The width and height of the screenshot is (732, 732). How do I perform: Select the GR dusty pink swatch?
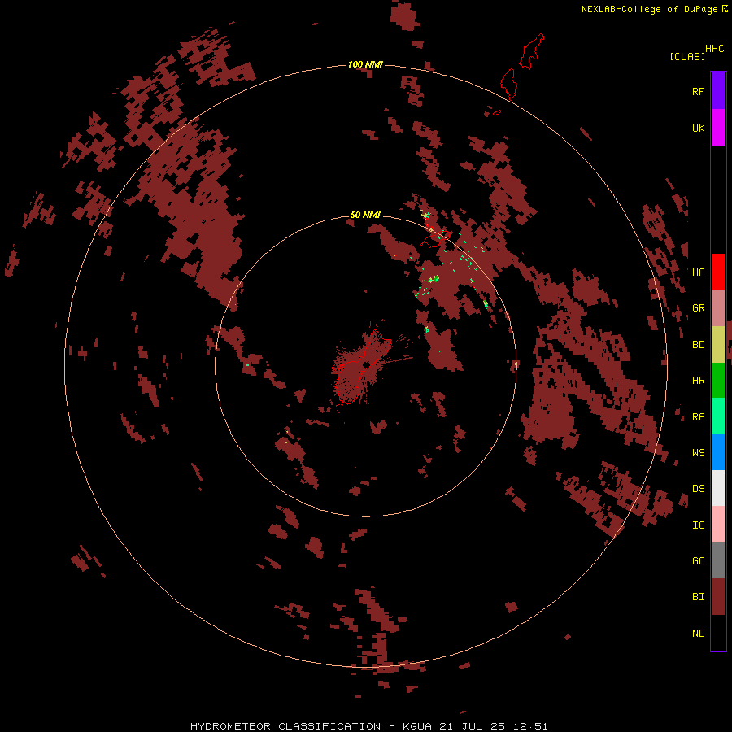click(718, 308)
